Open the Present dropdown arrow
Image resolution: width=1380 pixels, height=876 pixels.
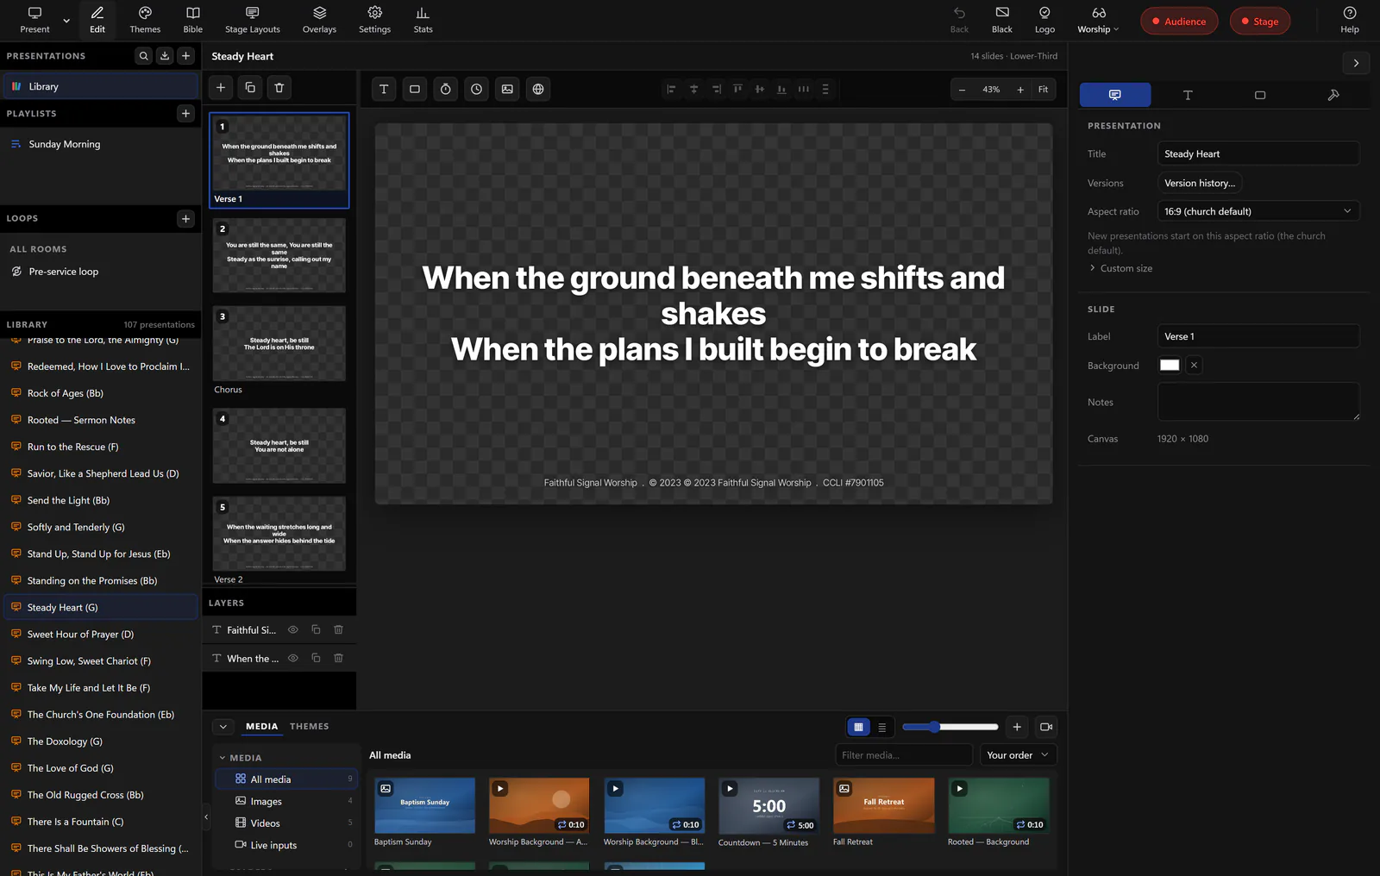click(x=66, y=20)
